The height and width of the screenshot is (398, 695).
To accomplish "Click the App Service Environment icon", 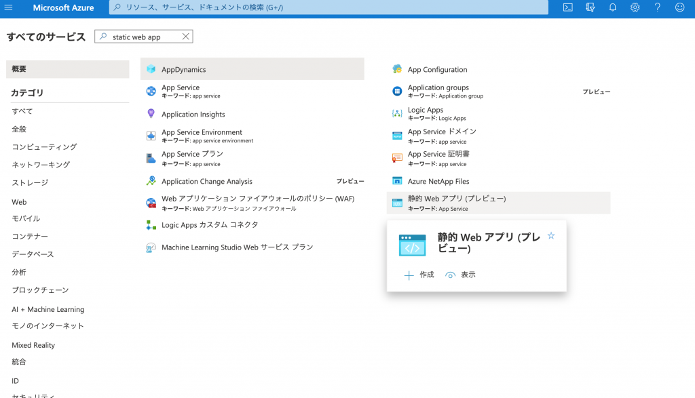I will pos(151,136).
